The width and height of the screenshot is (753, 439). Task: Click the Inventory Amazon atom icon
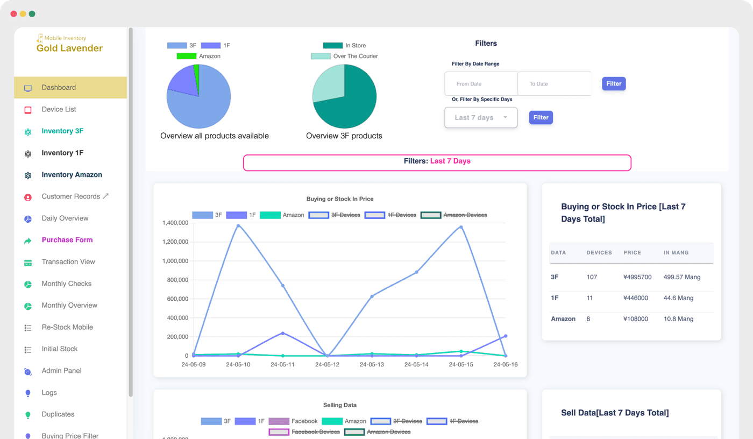(28, 175)
